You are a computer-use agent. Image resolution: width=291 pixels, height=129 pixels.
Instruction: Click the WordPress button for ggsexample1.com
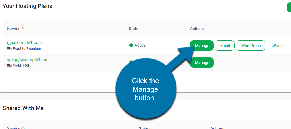tap(251, 46)
